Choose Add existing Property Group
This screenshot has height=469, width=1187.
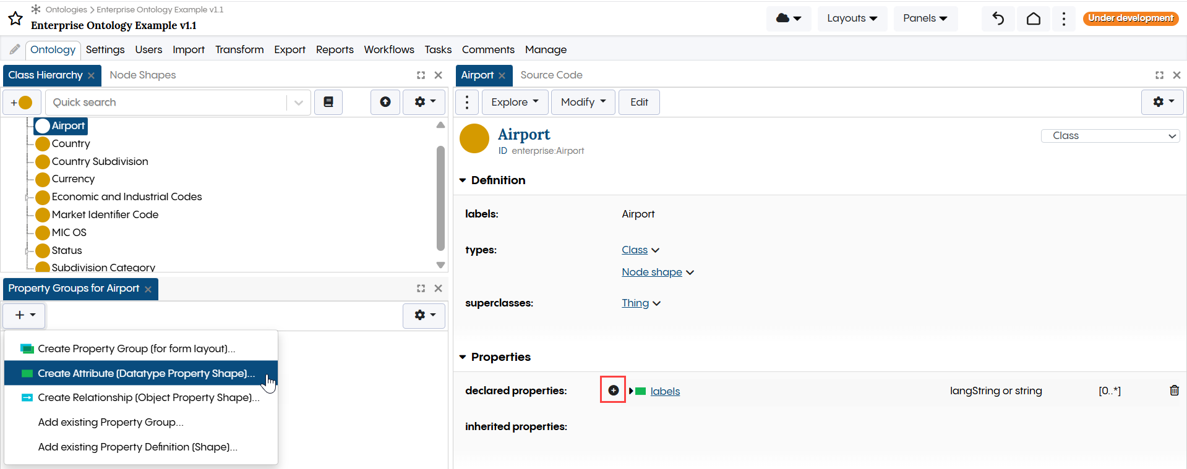pos(141,423)
